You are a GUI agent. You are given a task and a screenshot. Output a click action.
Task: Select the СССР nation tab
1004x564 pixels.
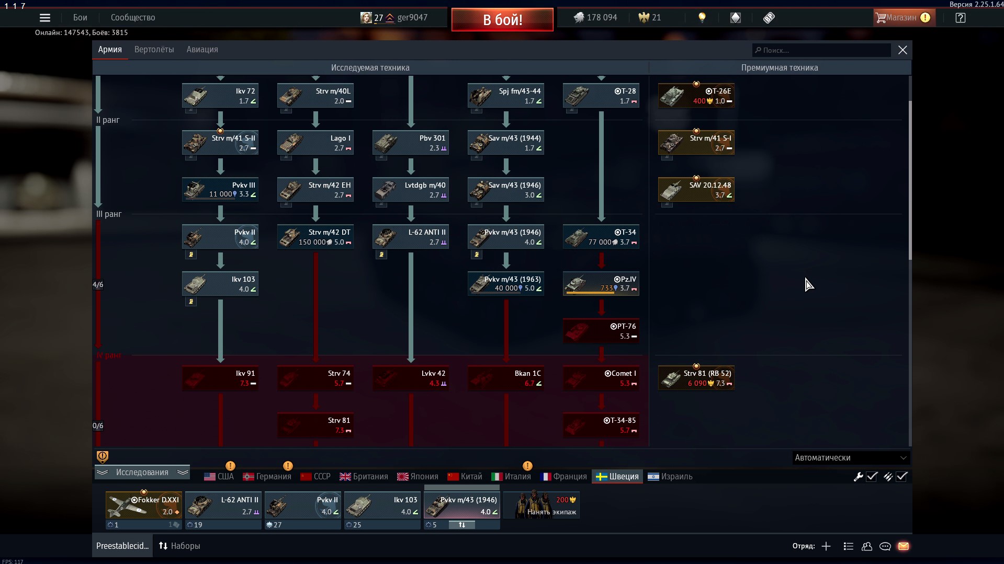point(315,477)
